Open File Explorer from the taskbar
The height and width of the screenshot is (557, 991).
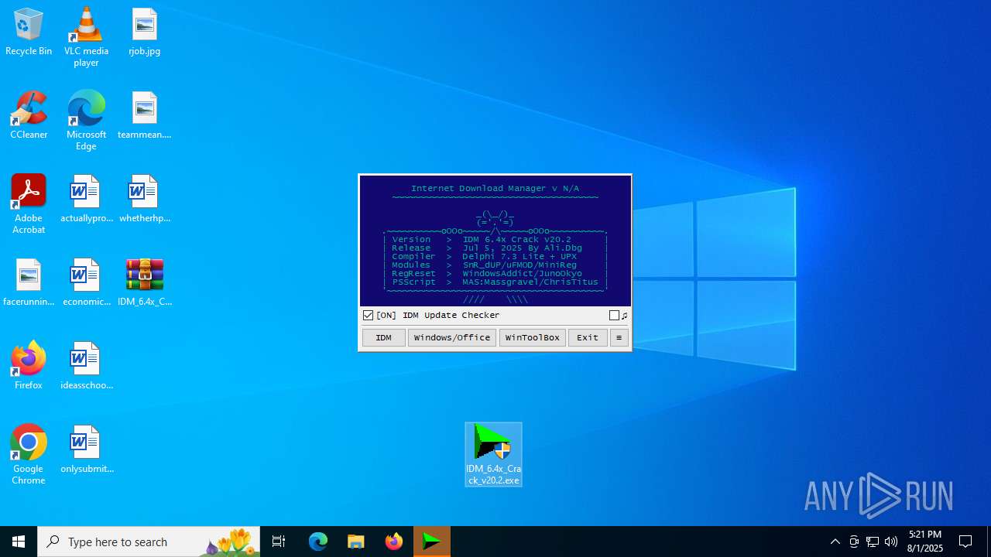pyautogui.click(x=356, y=542)
